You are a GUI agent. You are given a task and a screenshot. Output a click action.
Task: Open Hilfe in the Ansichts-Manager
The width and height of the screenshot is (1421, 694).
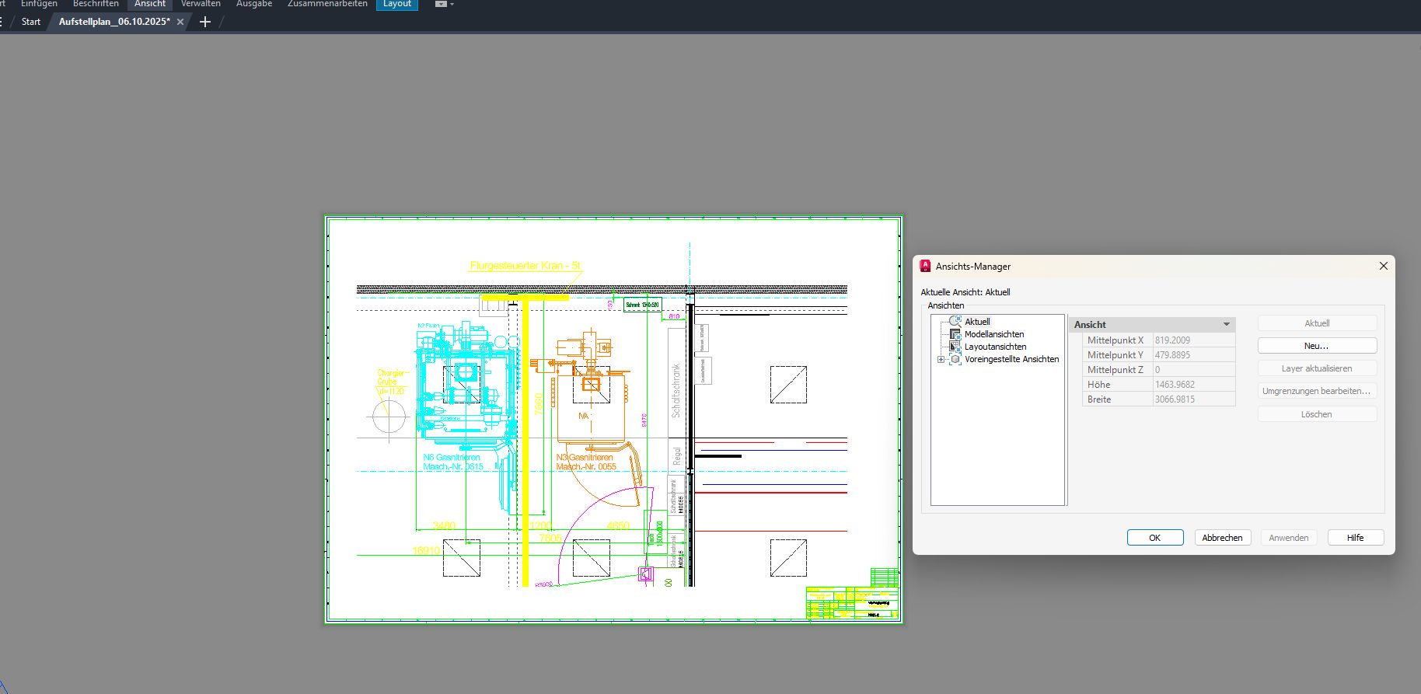pos(1355,538)
